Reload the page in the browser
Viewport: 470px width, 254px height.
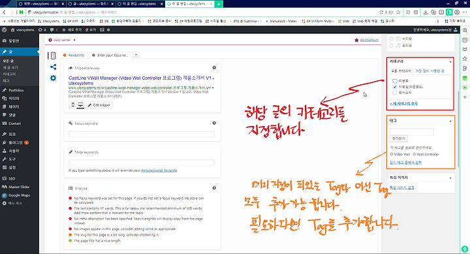pos(381,12)
